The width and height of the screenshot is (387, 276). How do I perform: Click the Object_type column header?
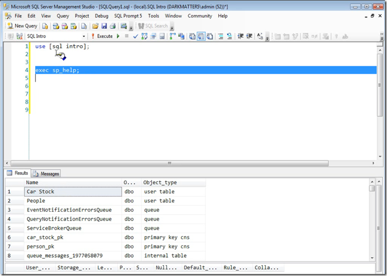point(174,183)
